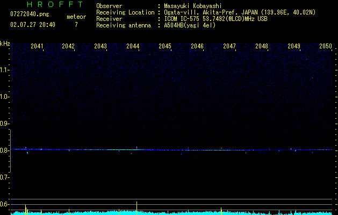
Task: Click the Receiver label
Action: pyautogui.click(x=109, y=19)
